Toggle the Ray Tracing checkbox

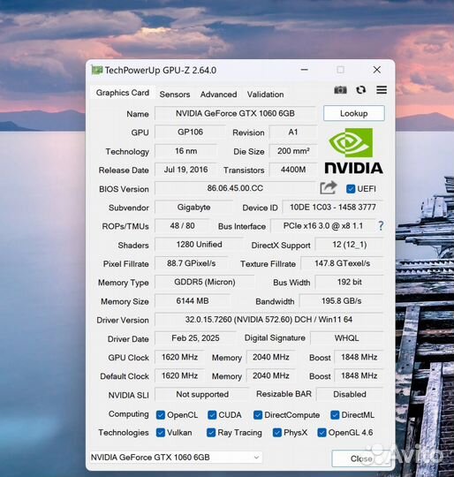tap(211, 433)
